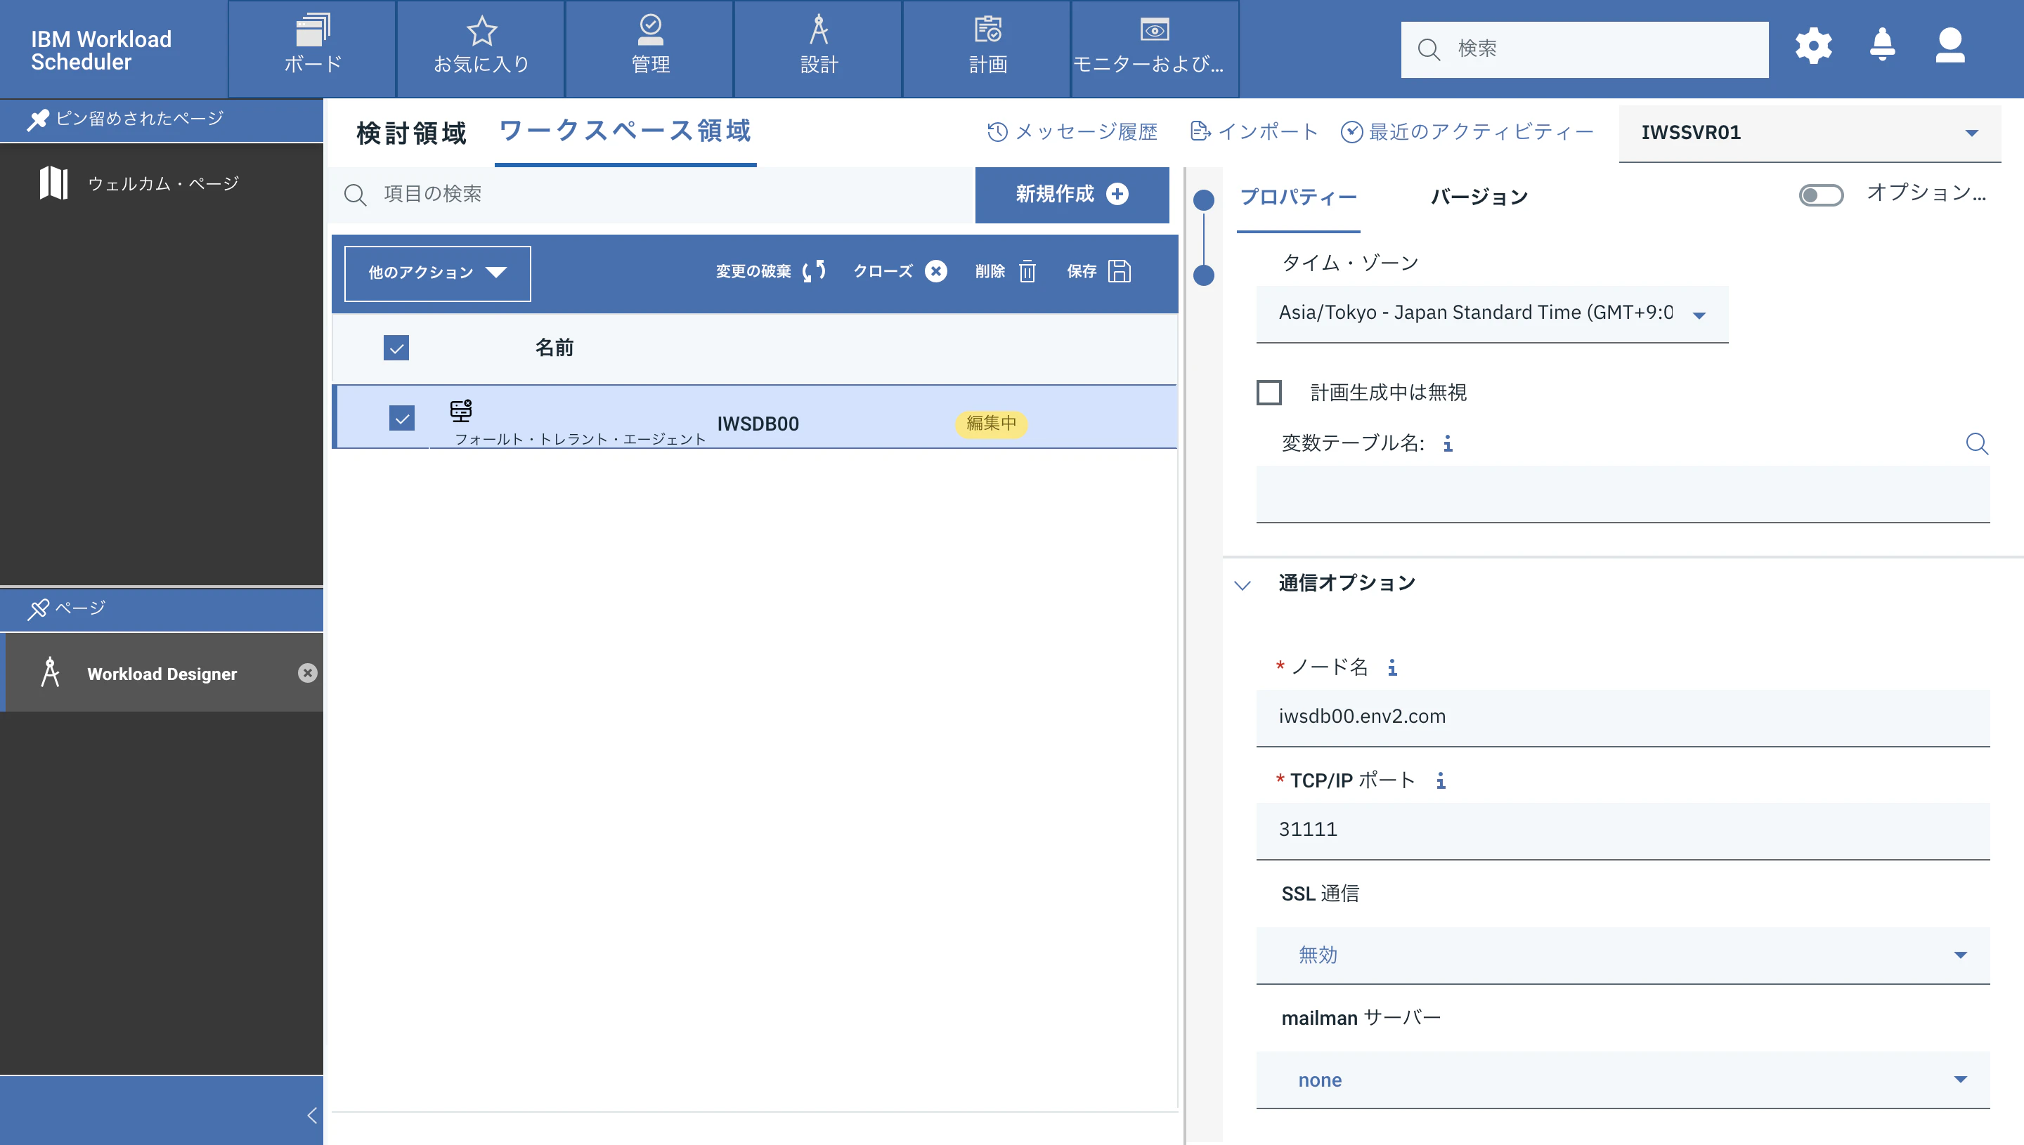
Task: Switch to ワークスペース領域 tab
Action: click(625, 131)
